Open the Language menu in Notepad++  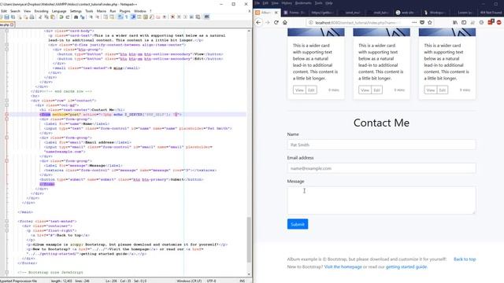pyautogui.click(x=59, y=11)
